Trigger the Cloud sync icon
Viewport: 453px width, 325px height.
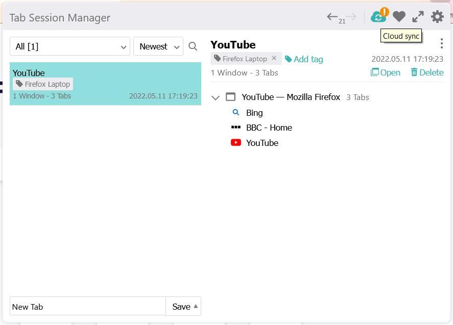pos(378,16)
